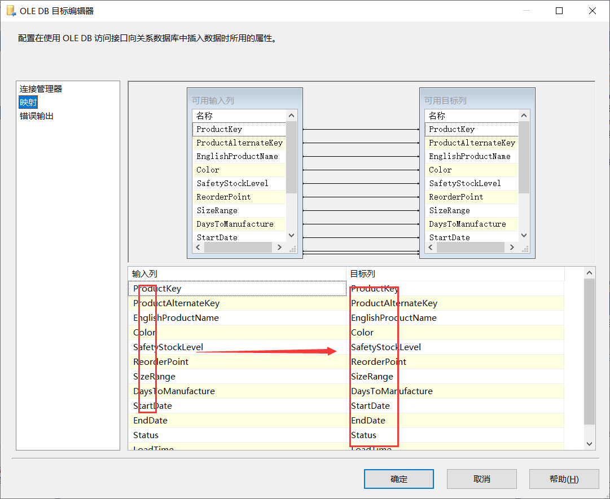Select DaysToManufacture in the 可用输入列 box
Viewport: 610px width, 499px height.
pyautogui.click(x=239, y=224)
